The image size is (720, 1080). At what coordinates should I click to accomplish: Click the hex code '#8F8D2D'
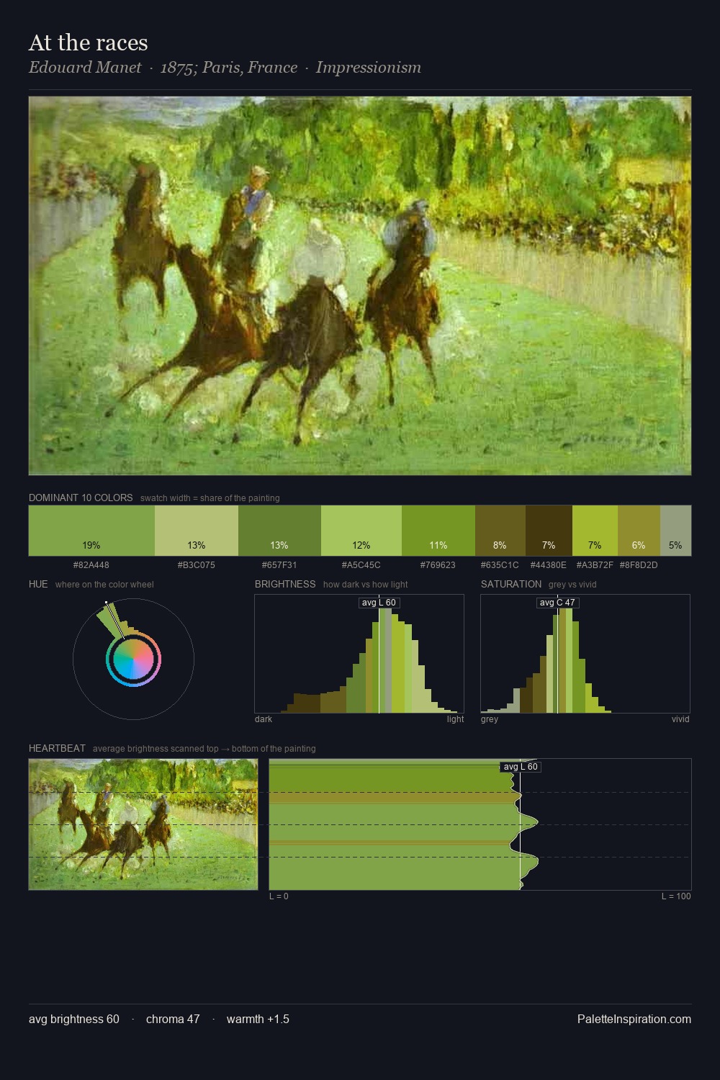point(639,565)
